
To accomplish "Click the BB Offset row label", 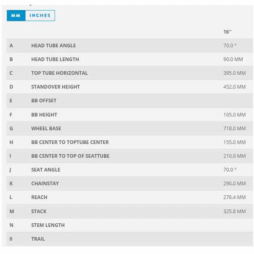I will point(44,101).
